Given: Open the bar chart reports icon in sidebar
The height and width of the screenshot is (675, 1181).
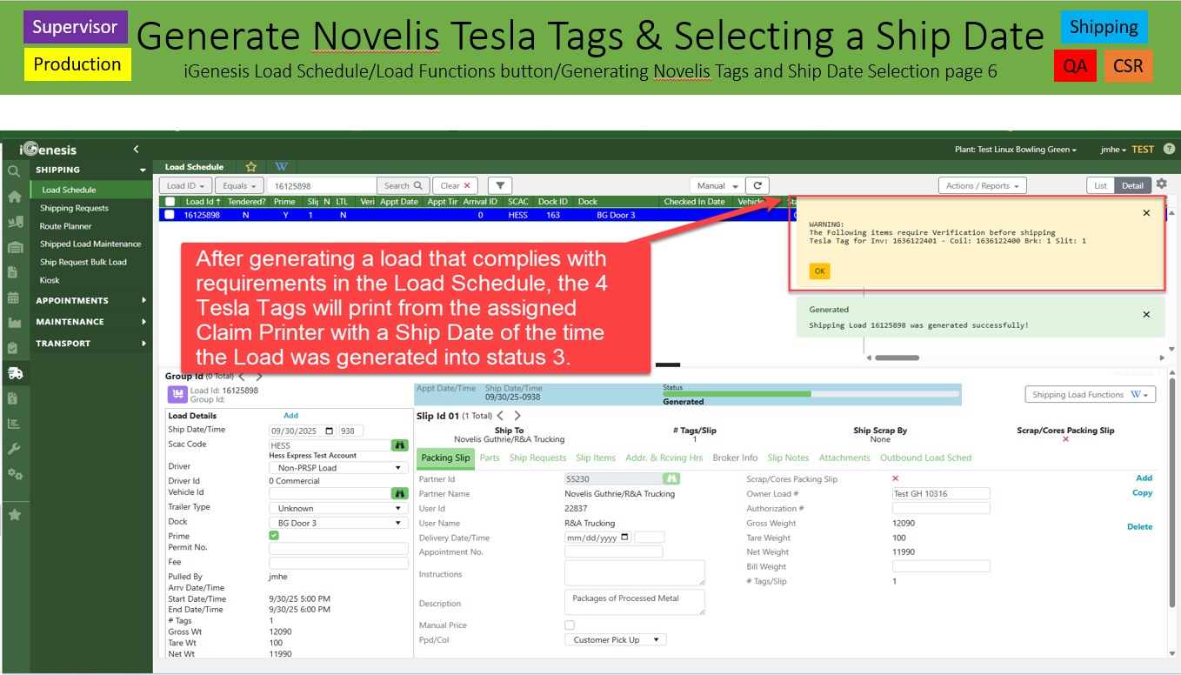Looking at the screenshot, I should pos(13,424).
